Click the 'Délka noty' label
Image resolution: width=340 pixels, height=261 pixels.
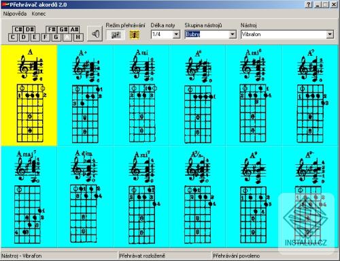click(163, 25)
